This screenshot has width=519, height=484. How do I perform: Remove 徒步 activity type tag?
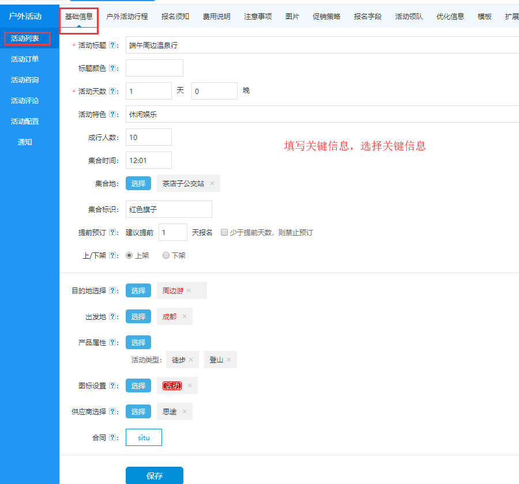click(x=191, y=360)
